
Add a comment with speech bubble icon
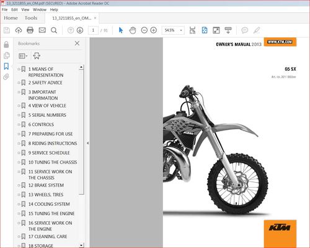[245, 30]
